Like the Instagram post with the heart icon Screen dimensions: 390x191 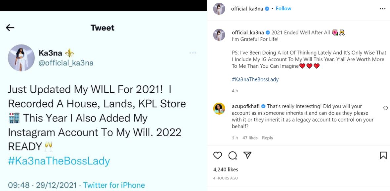218,155
